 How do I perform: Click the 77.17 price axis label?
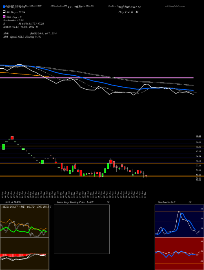point(199,166)
